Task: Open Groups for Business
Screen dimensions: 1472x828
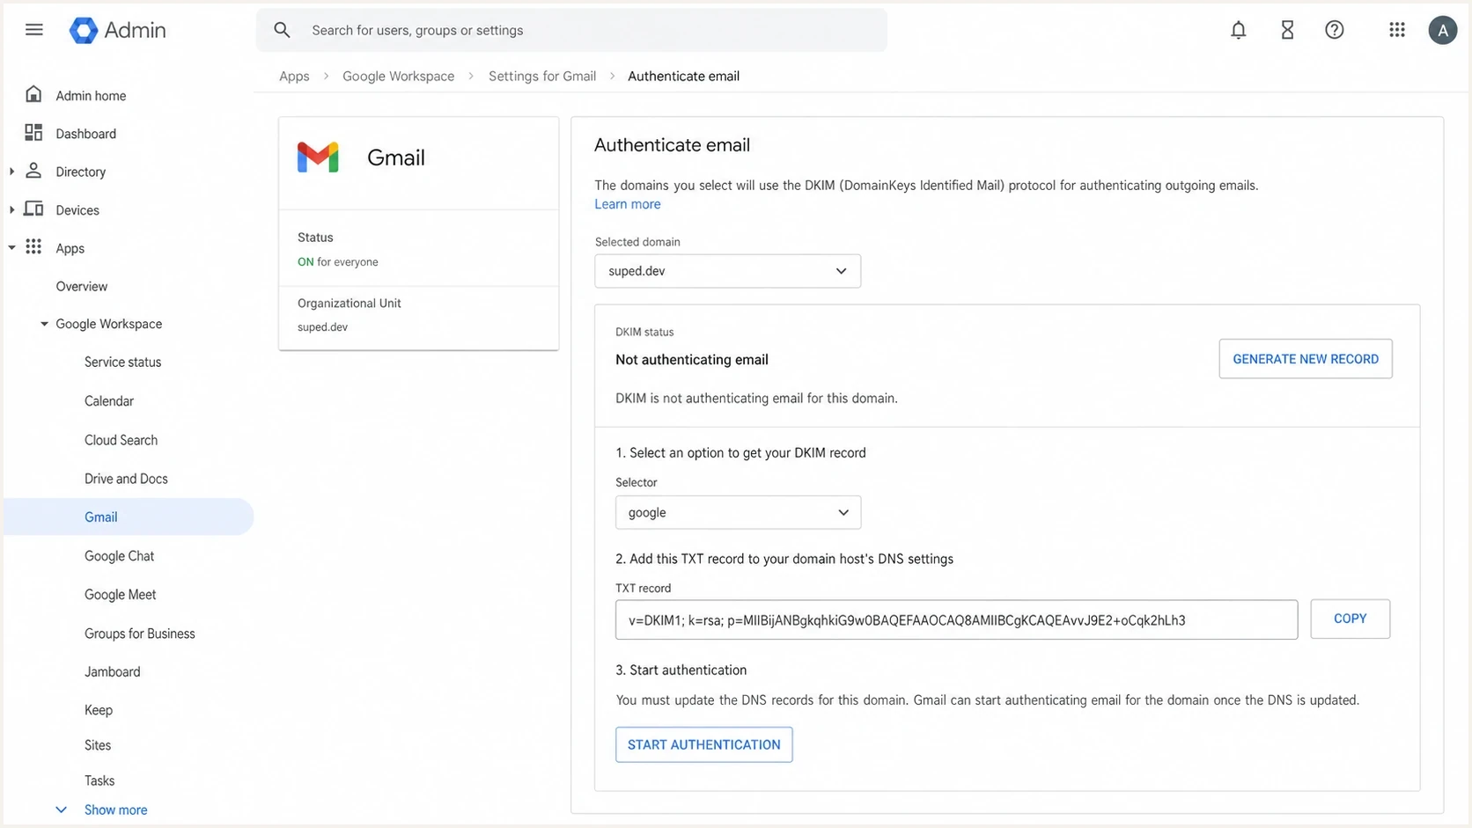Action: [139, 634]
